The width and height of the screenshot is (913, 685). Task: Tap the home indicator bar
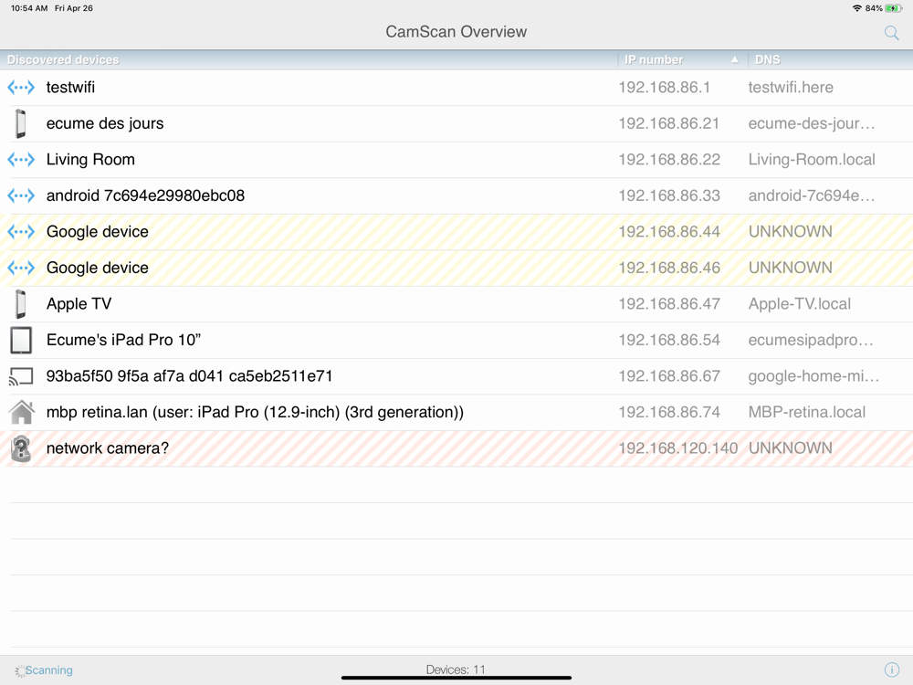tap(456, 678)
